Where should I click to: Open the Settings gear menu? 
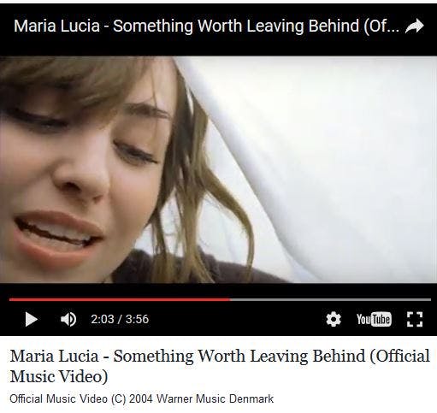click(334, 319)
